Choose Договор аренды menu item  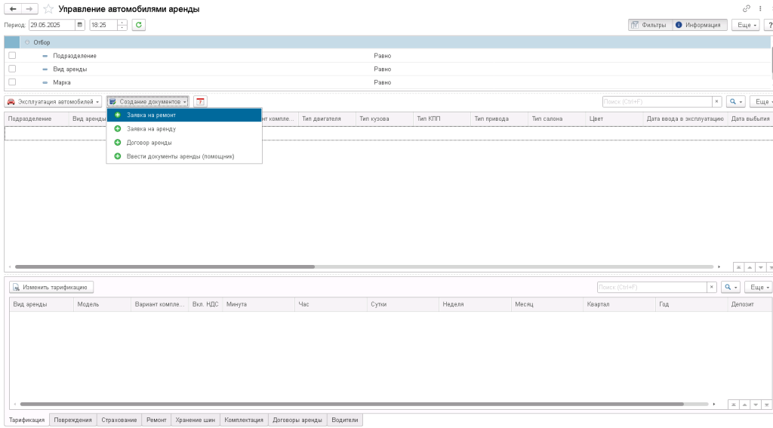point(149,143)
